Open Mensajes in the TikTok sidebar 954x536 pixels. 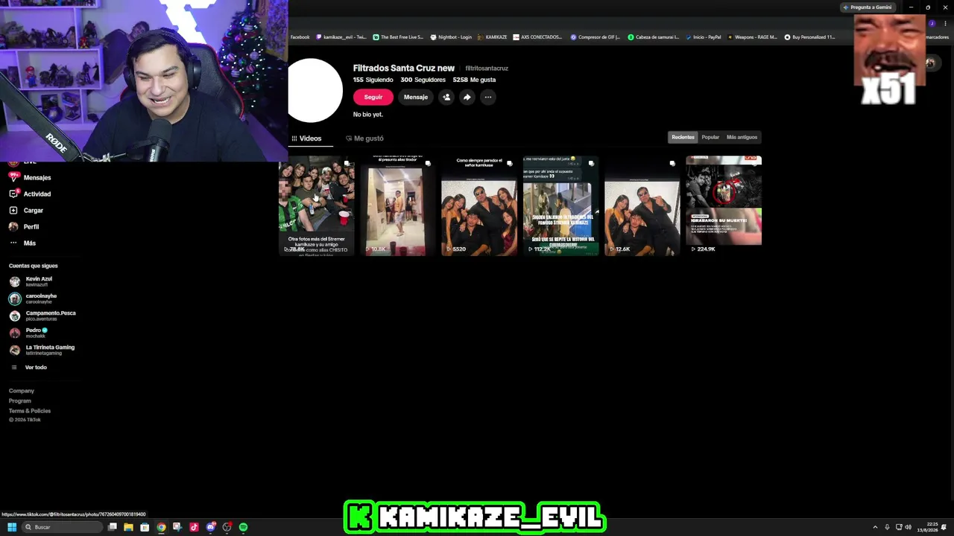point(30,178)
